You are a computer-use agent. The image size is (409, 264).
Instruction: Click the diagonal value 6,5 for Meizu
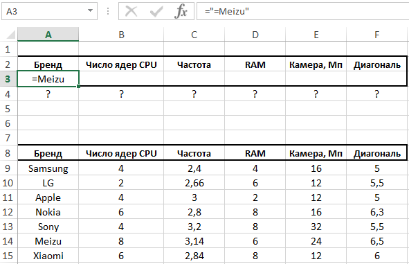377,241
